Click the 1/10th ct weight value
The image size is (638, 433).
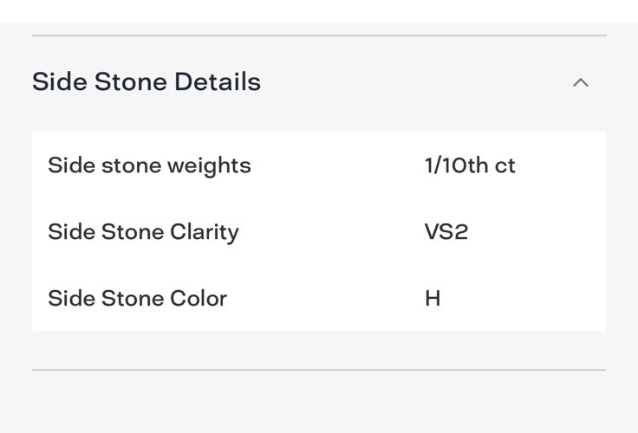click(470, 165)
